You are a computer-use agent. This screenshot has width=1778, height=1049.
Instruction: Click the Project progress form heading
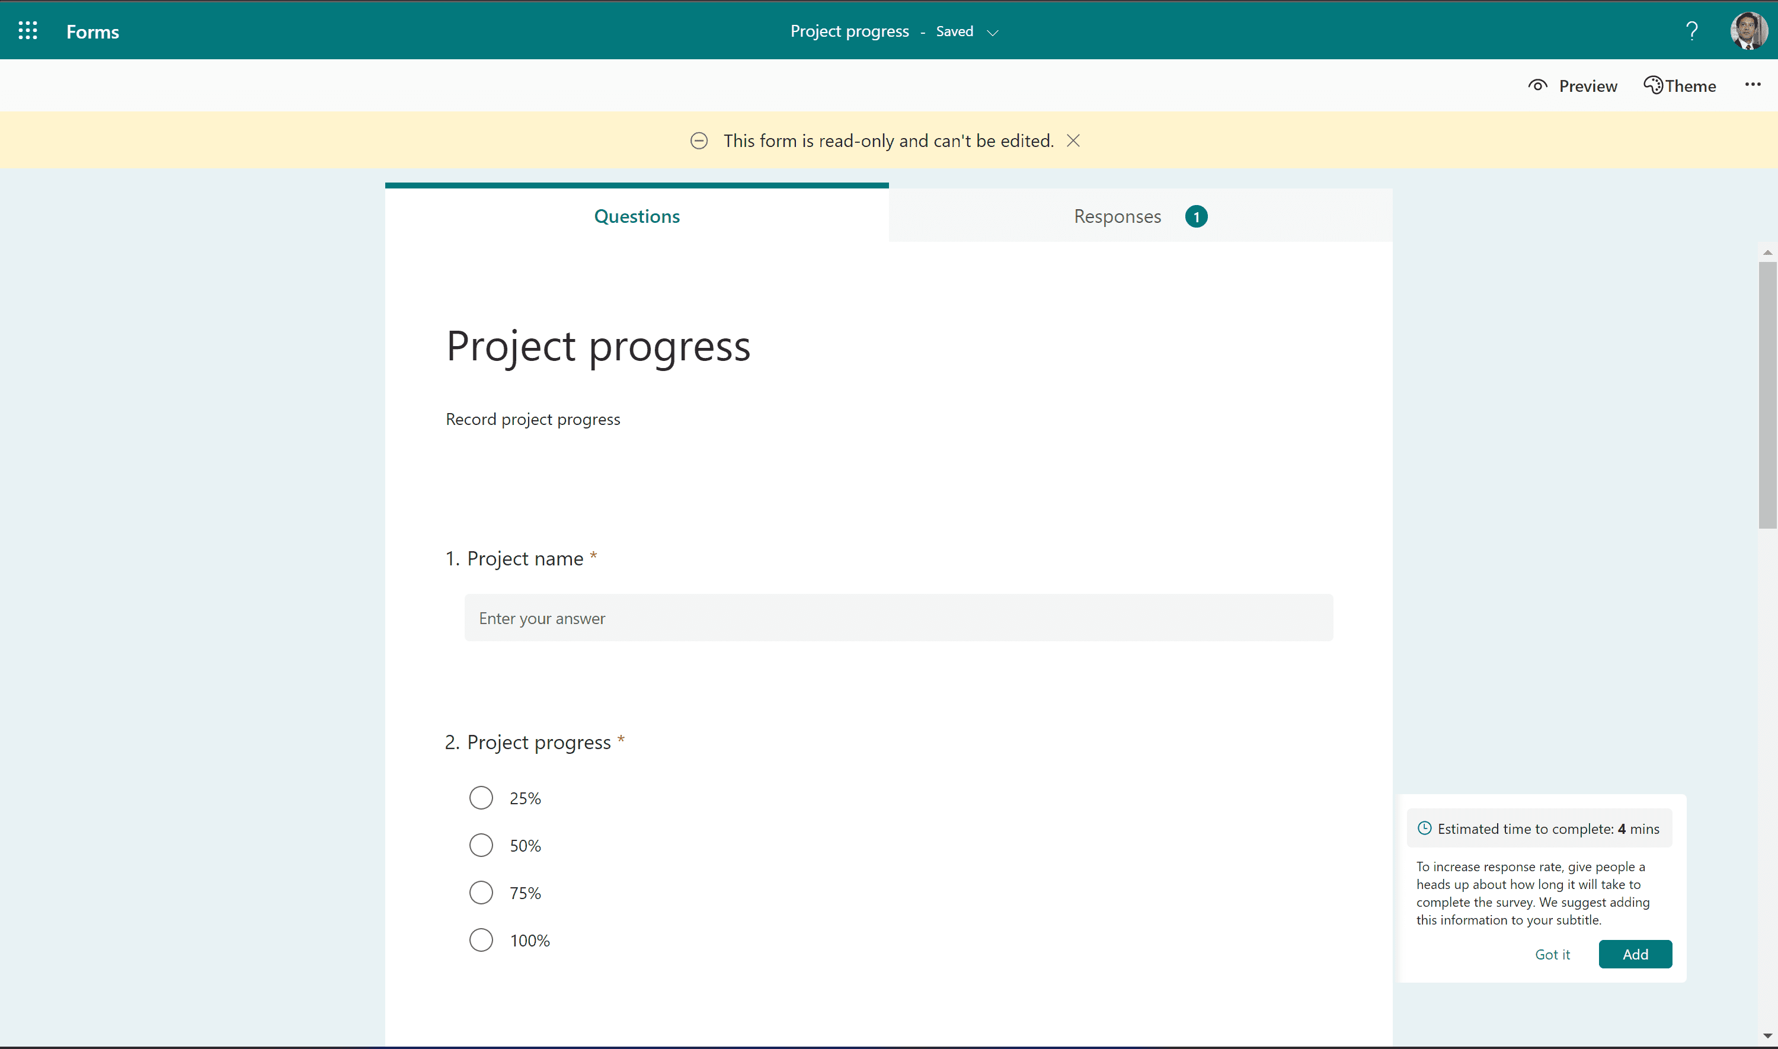point(598,346)
